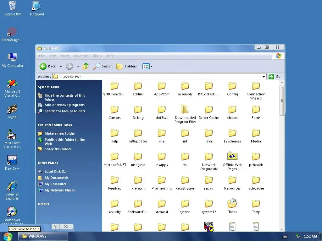Click the scrollbar up arrow
The image size is (322, 241).
coord(282,83)
